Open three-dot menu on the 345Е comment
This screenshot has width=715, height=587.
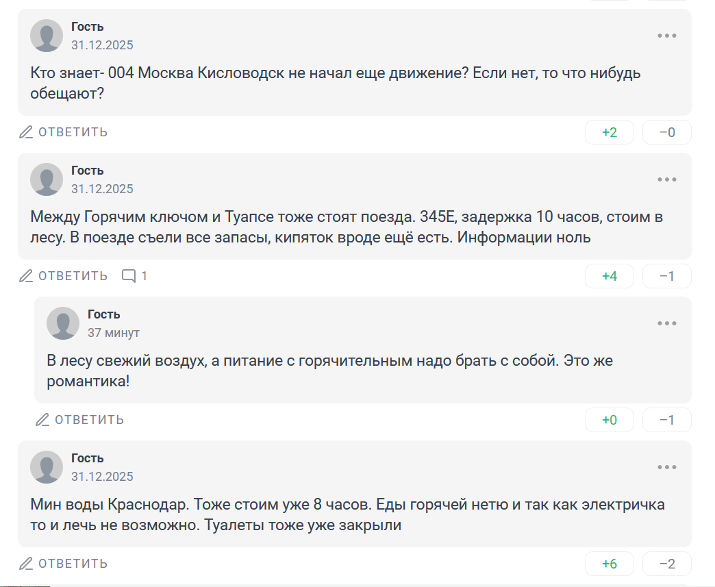pos(666,179)
